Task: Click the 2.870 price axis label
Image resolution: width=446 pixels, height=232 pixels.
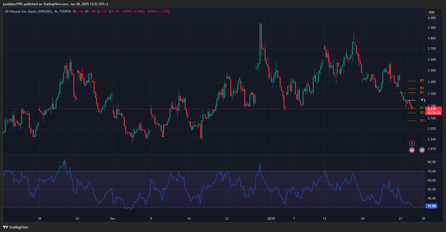Action: click(x=432, y=149)
